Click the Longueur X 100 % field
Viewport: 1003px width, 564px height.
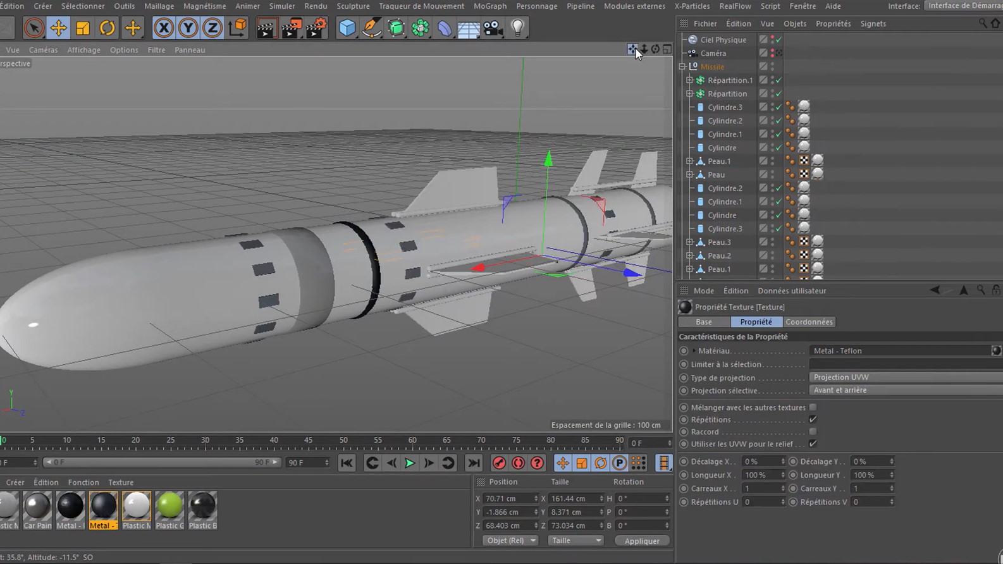764,475
